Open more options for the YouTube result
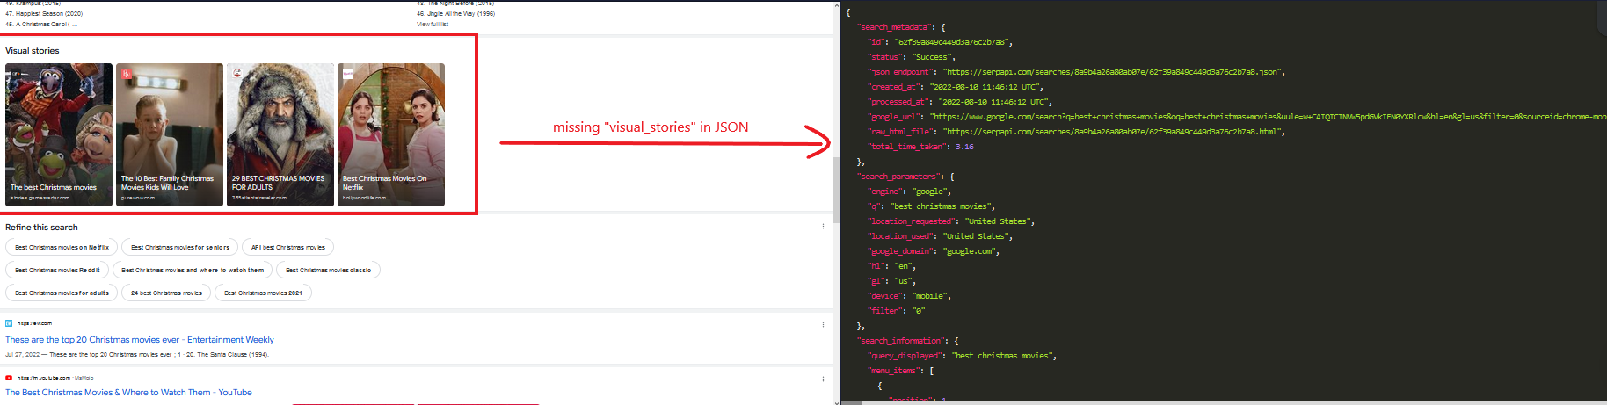Image resolution: width=1607 pixels, height=405 pixels. 823,379
